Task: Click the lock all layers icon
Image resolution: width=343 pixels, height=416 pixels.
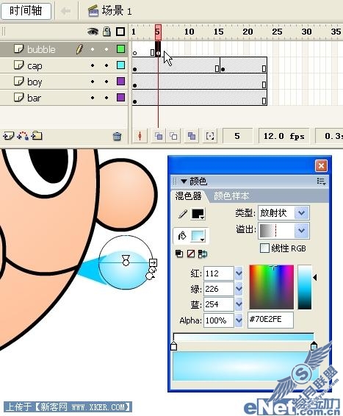Action: pos(106,32)
